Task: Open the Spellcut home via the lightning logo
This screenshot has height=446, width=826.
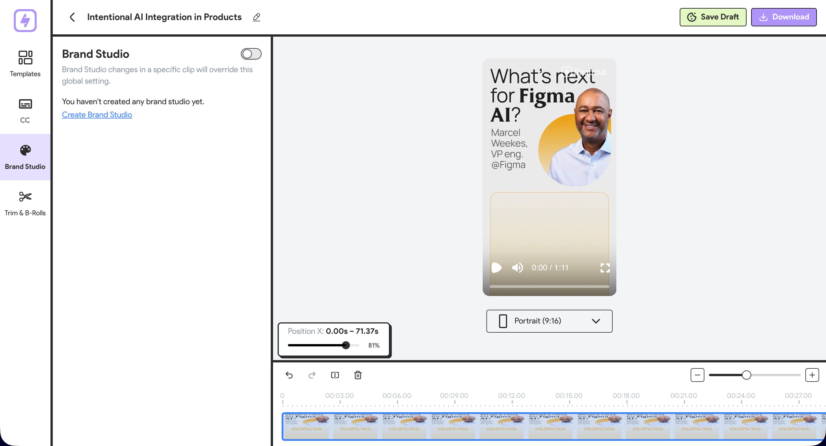Action: pos(25,21)
